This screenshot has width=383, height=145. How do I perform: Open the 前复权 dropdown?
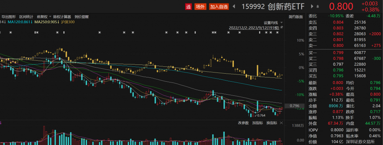click(x=44, y=17)
